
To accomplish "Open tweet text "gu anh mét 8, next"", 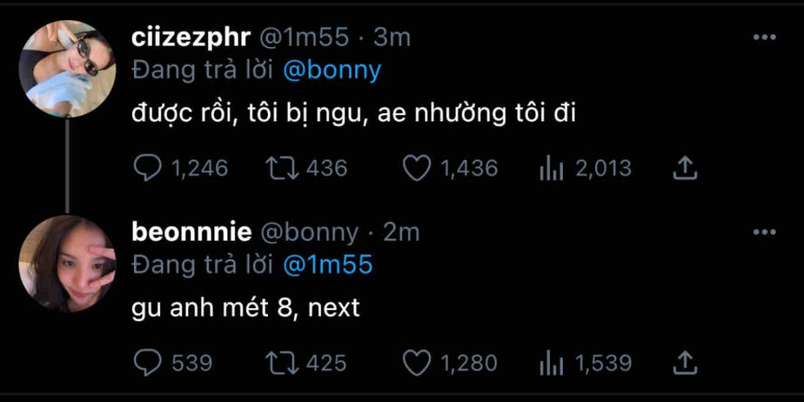I will point(246,308).
